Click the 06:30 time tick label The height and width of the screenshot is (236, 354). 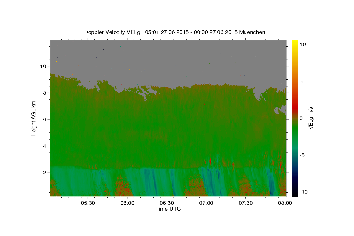click(x=167, y=203)
